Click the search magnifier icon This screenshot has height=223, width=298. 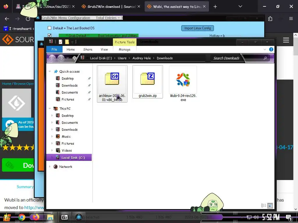tap(265, 58)
